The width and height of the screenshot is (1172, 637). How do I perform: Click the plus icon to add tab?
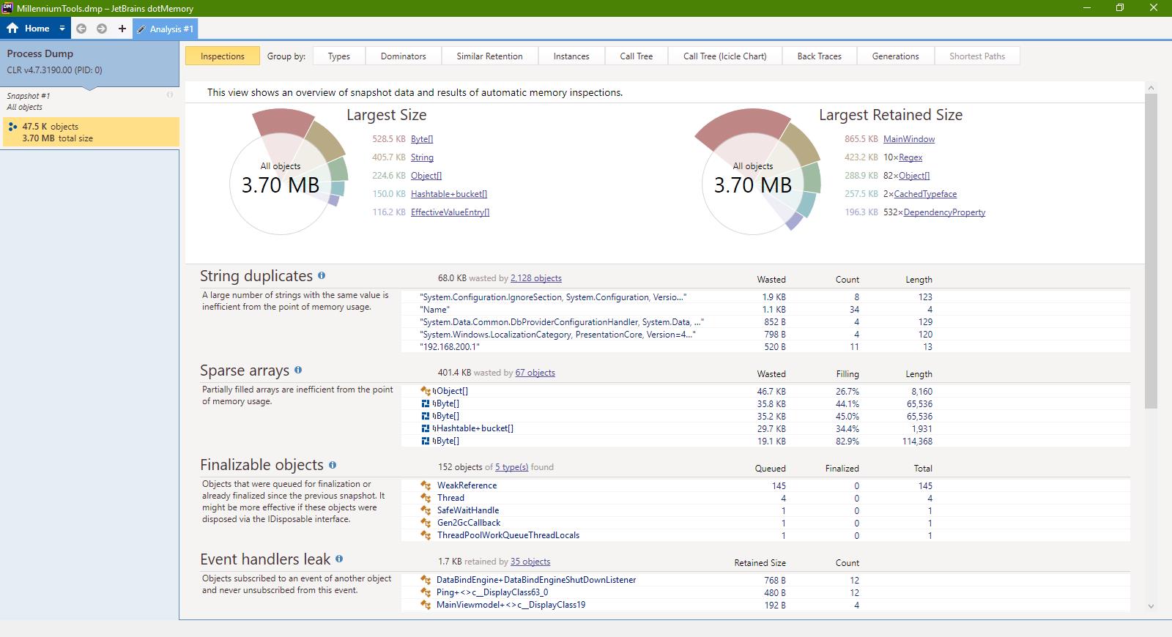tap(122, 29)
